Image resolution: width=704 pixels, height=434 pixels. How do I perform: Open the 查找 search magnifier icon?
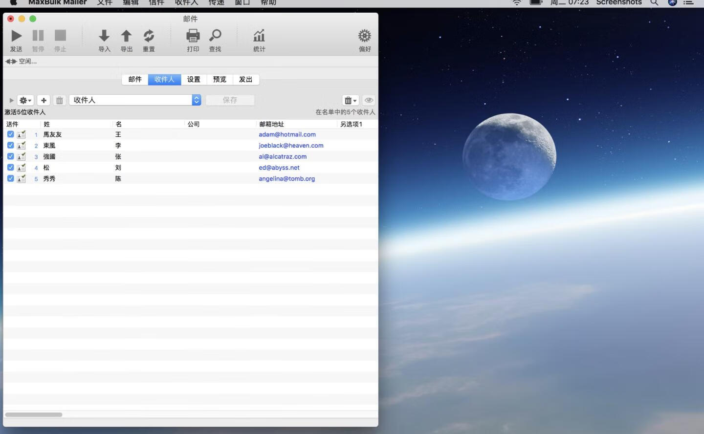point(215,36)
